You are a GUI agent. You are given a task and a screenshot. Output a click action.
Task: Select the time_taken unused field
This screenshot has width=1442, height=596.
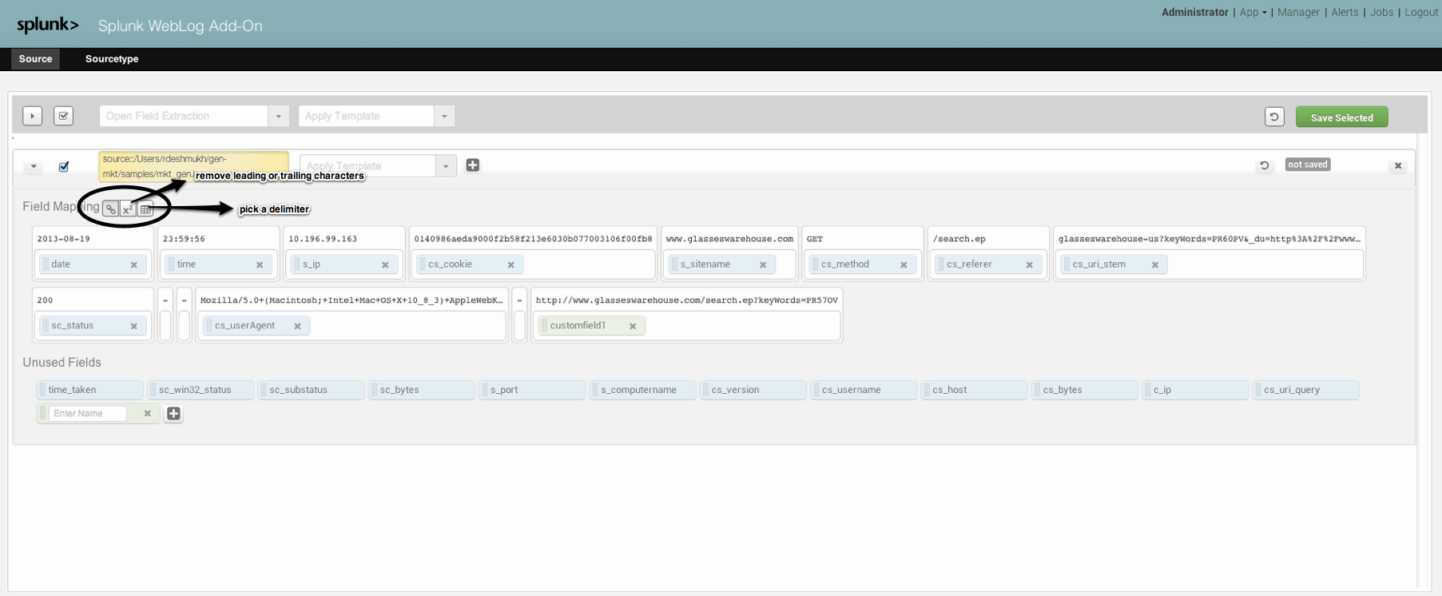[x=90, y=390]
